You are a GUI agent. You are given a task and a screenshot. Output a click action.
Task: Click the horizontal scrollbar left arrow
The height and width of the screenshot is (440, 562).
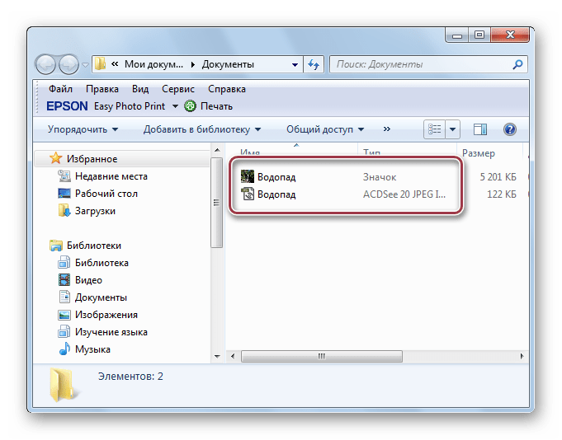[x=233, y=356]
